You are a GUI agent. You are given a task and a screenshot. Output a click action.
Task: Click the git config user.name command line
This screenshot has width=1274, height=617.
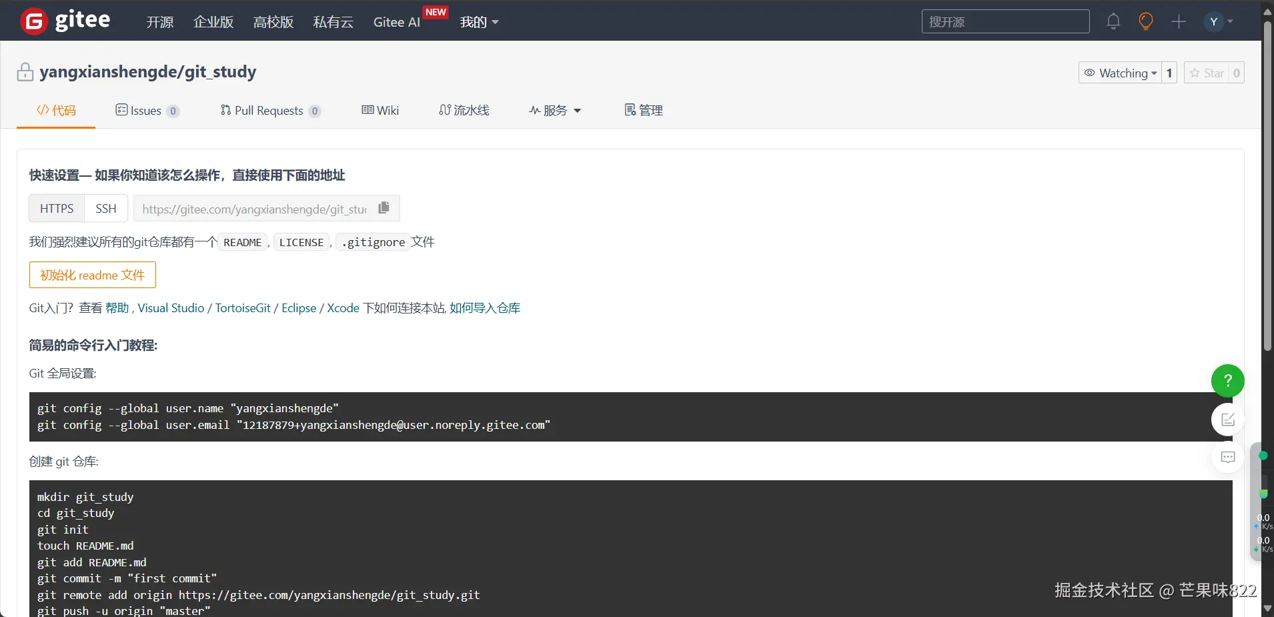188,408
